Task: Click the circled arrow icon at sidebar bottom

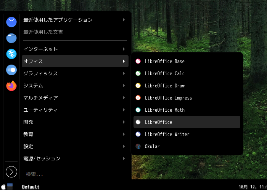Action: pos(11,172)
